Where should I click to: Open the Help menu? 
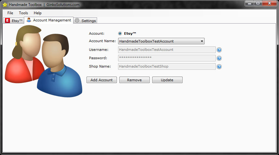pyautogui.click(x=38, y=13)
